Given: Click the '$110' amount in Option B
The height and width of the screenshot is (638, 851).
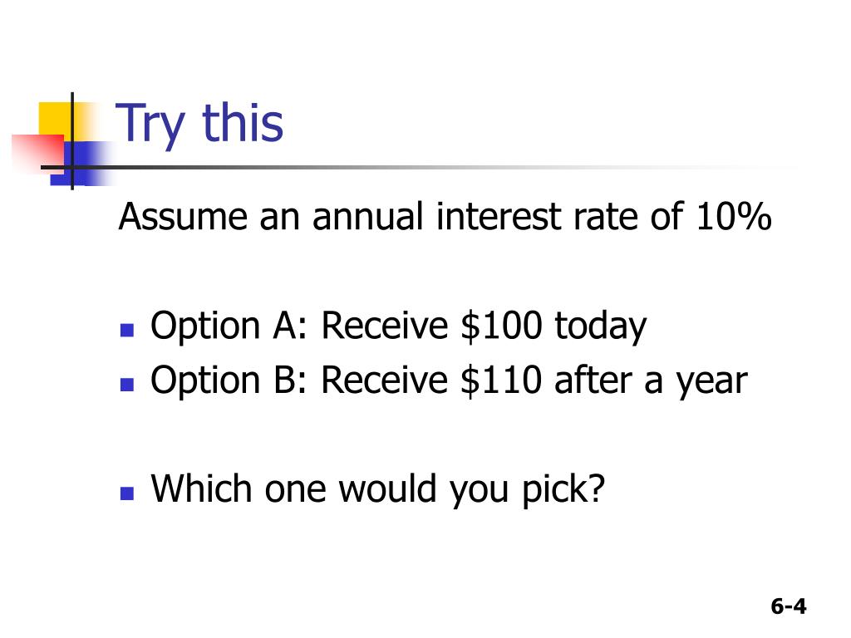Looking at the screenshot, I should [x=501, y=380].
